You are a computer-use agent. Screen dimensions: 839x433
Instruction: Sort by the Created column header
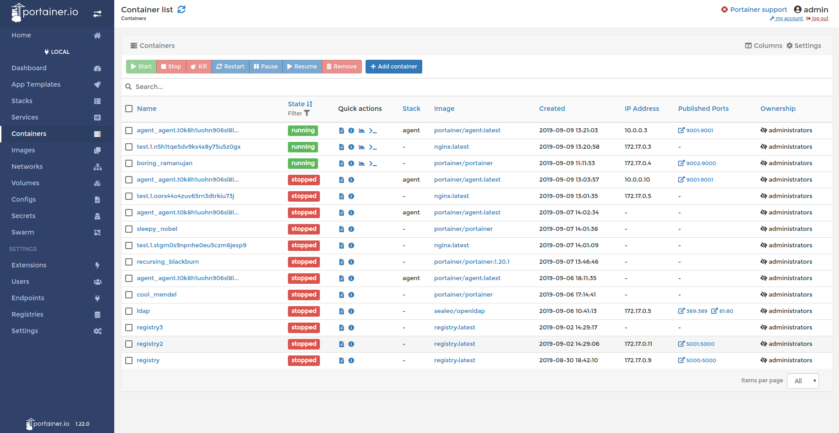[552, 109]
